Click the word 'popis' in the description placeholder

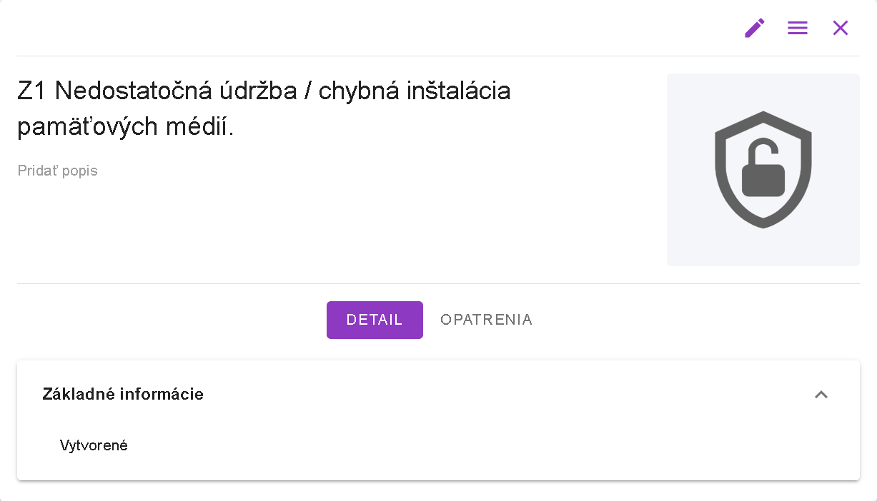(x=81, y=171)
